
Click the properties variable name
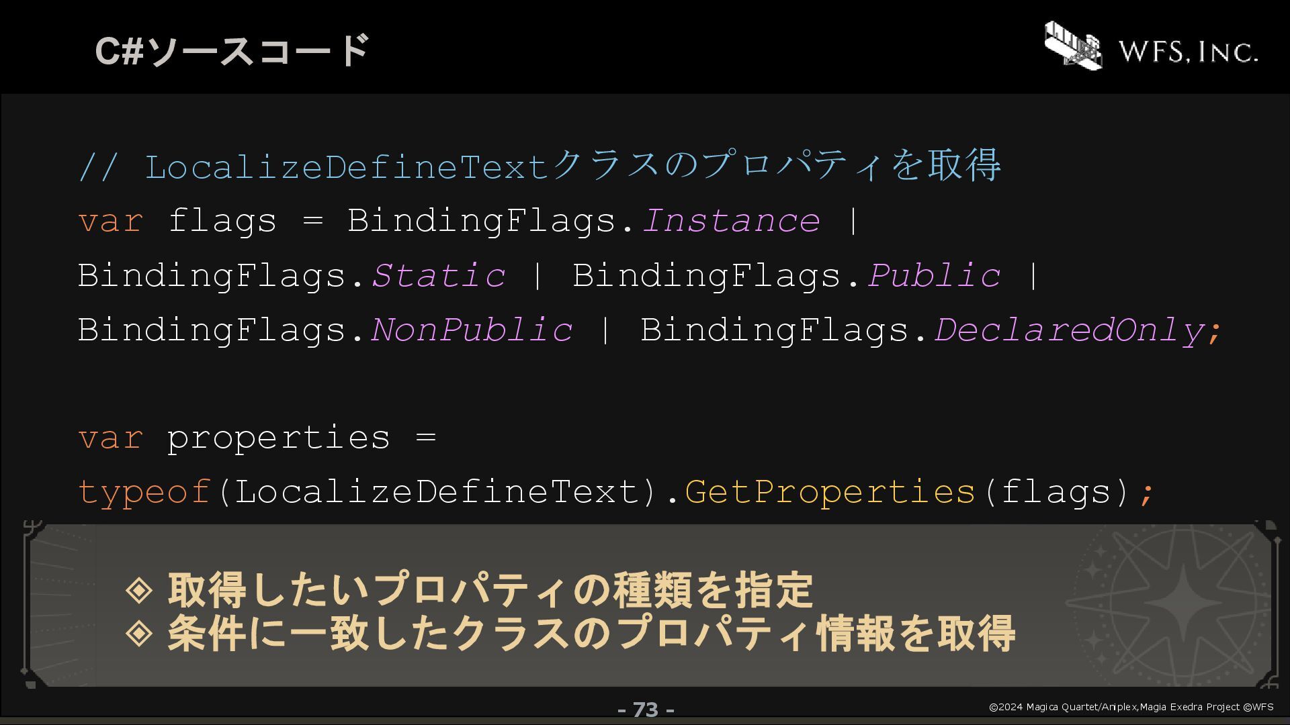(x=278, y=438)
